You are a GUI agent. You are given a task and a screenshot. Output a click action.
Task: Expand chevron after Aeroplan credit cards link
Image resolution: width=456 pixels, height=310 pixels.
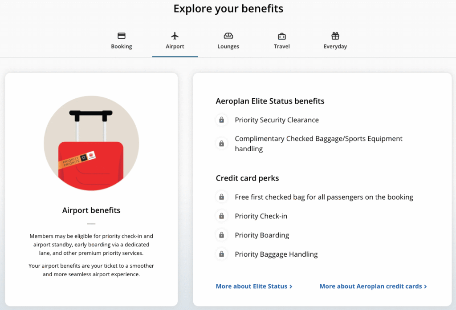[426, 286]
